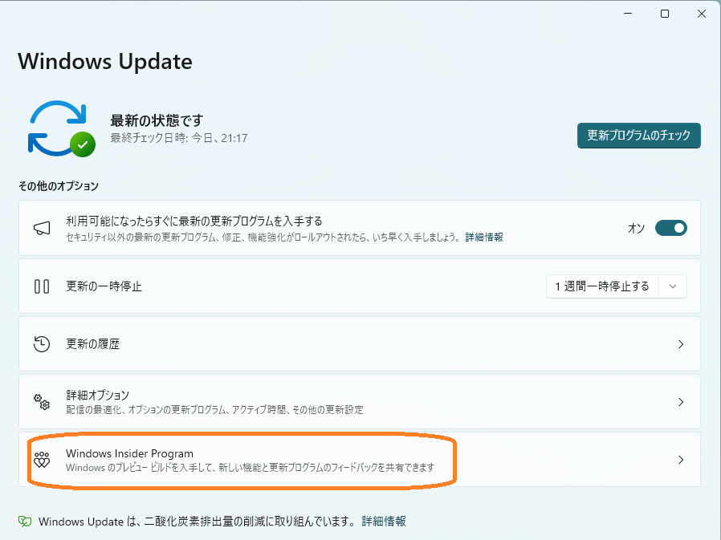Expand 更新の履歴 with its chevron
The height and width of the screenshot is (540, 721).
681,344
